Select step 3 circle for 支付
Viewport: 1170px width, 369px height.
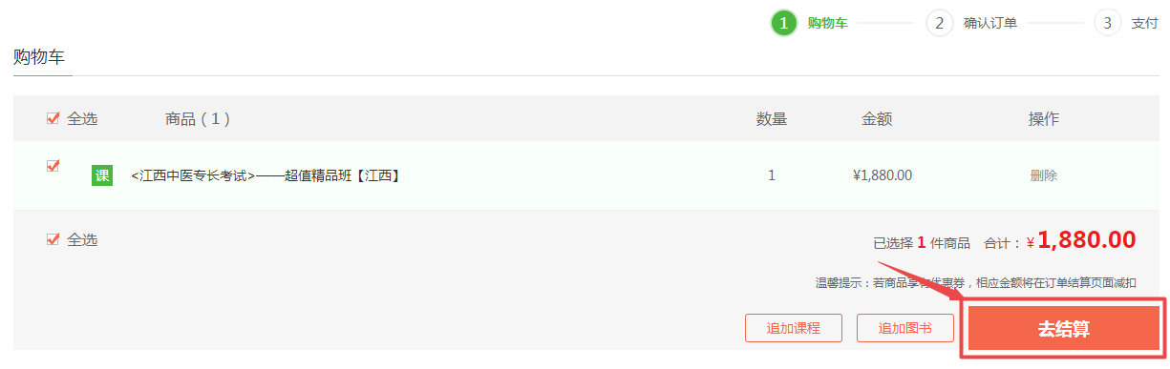[x=1107, y=23]
